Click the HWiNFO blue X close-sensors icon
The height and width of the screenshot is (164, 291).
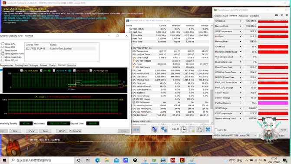point(208,129)
